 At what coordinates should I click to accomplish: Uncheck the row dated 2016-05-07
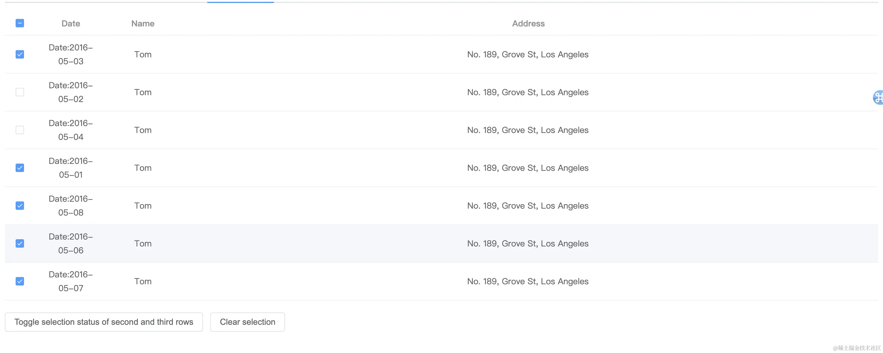[20, 281]
